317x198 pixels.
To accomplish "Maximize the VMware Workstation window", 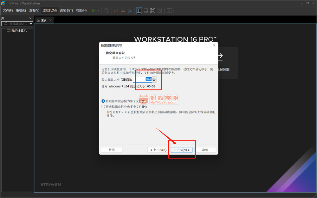I will pyautogui.click(x=307, y=3).
